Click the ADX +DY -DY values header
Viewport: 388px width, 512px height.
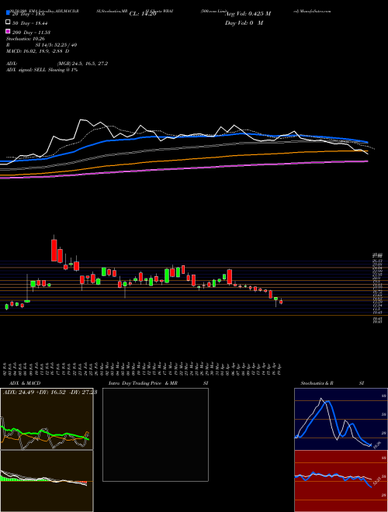coord(50,393)
